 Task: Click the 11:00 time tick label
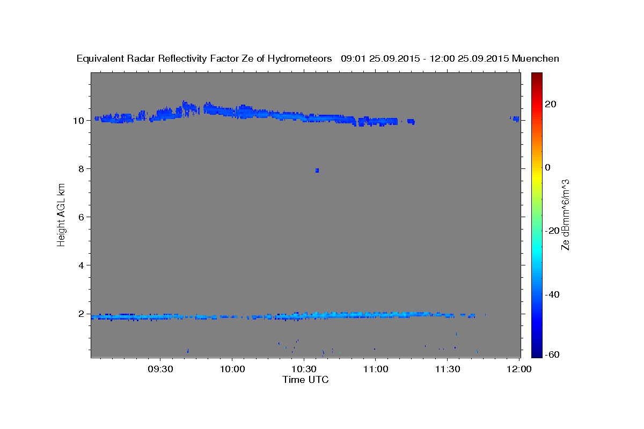click(x=376, y=369)
